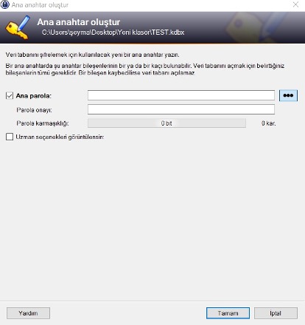The height and width of the screenshot is (325, 305).
Task: Click the KeePass lock icon in title bar
Action: coord(4,4)
